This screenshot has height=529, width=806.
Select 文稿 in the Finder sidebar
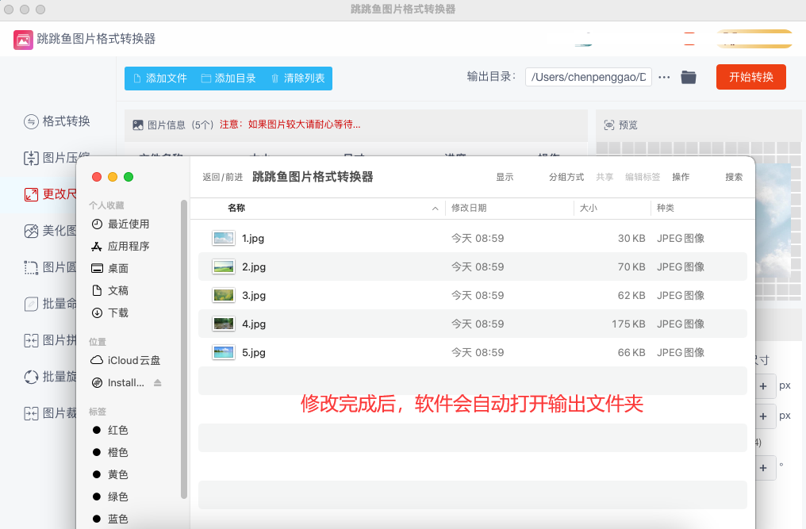[x=110, y=290]
